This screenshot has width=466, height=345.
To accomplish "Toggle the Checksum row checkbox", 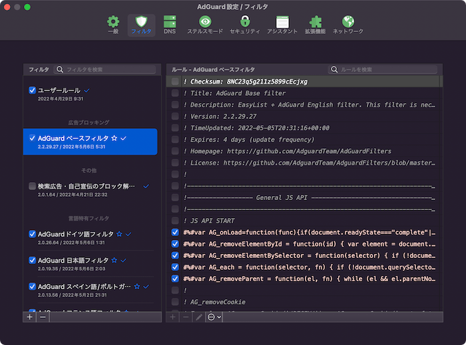I will (175, 81).
